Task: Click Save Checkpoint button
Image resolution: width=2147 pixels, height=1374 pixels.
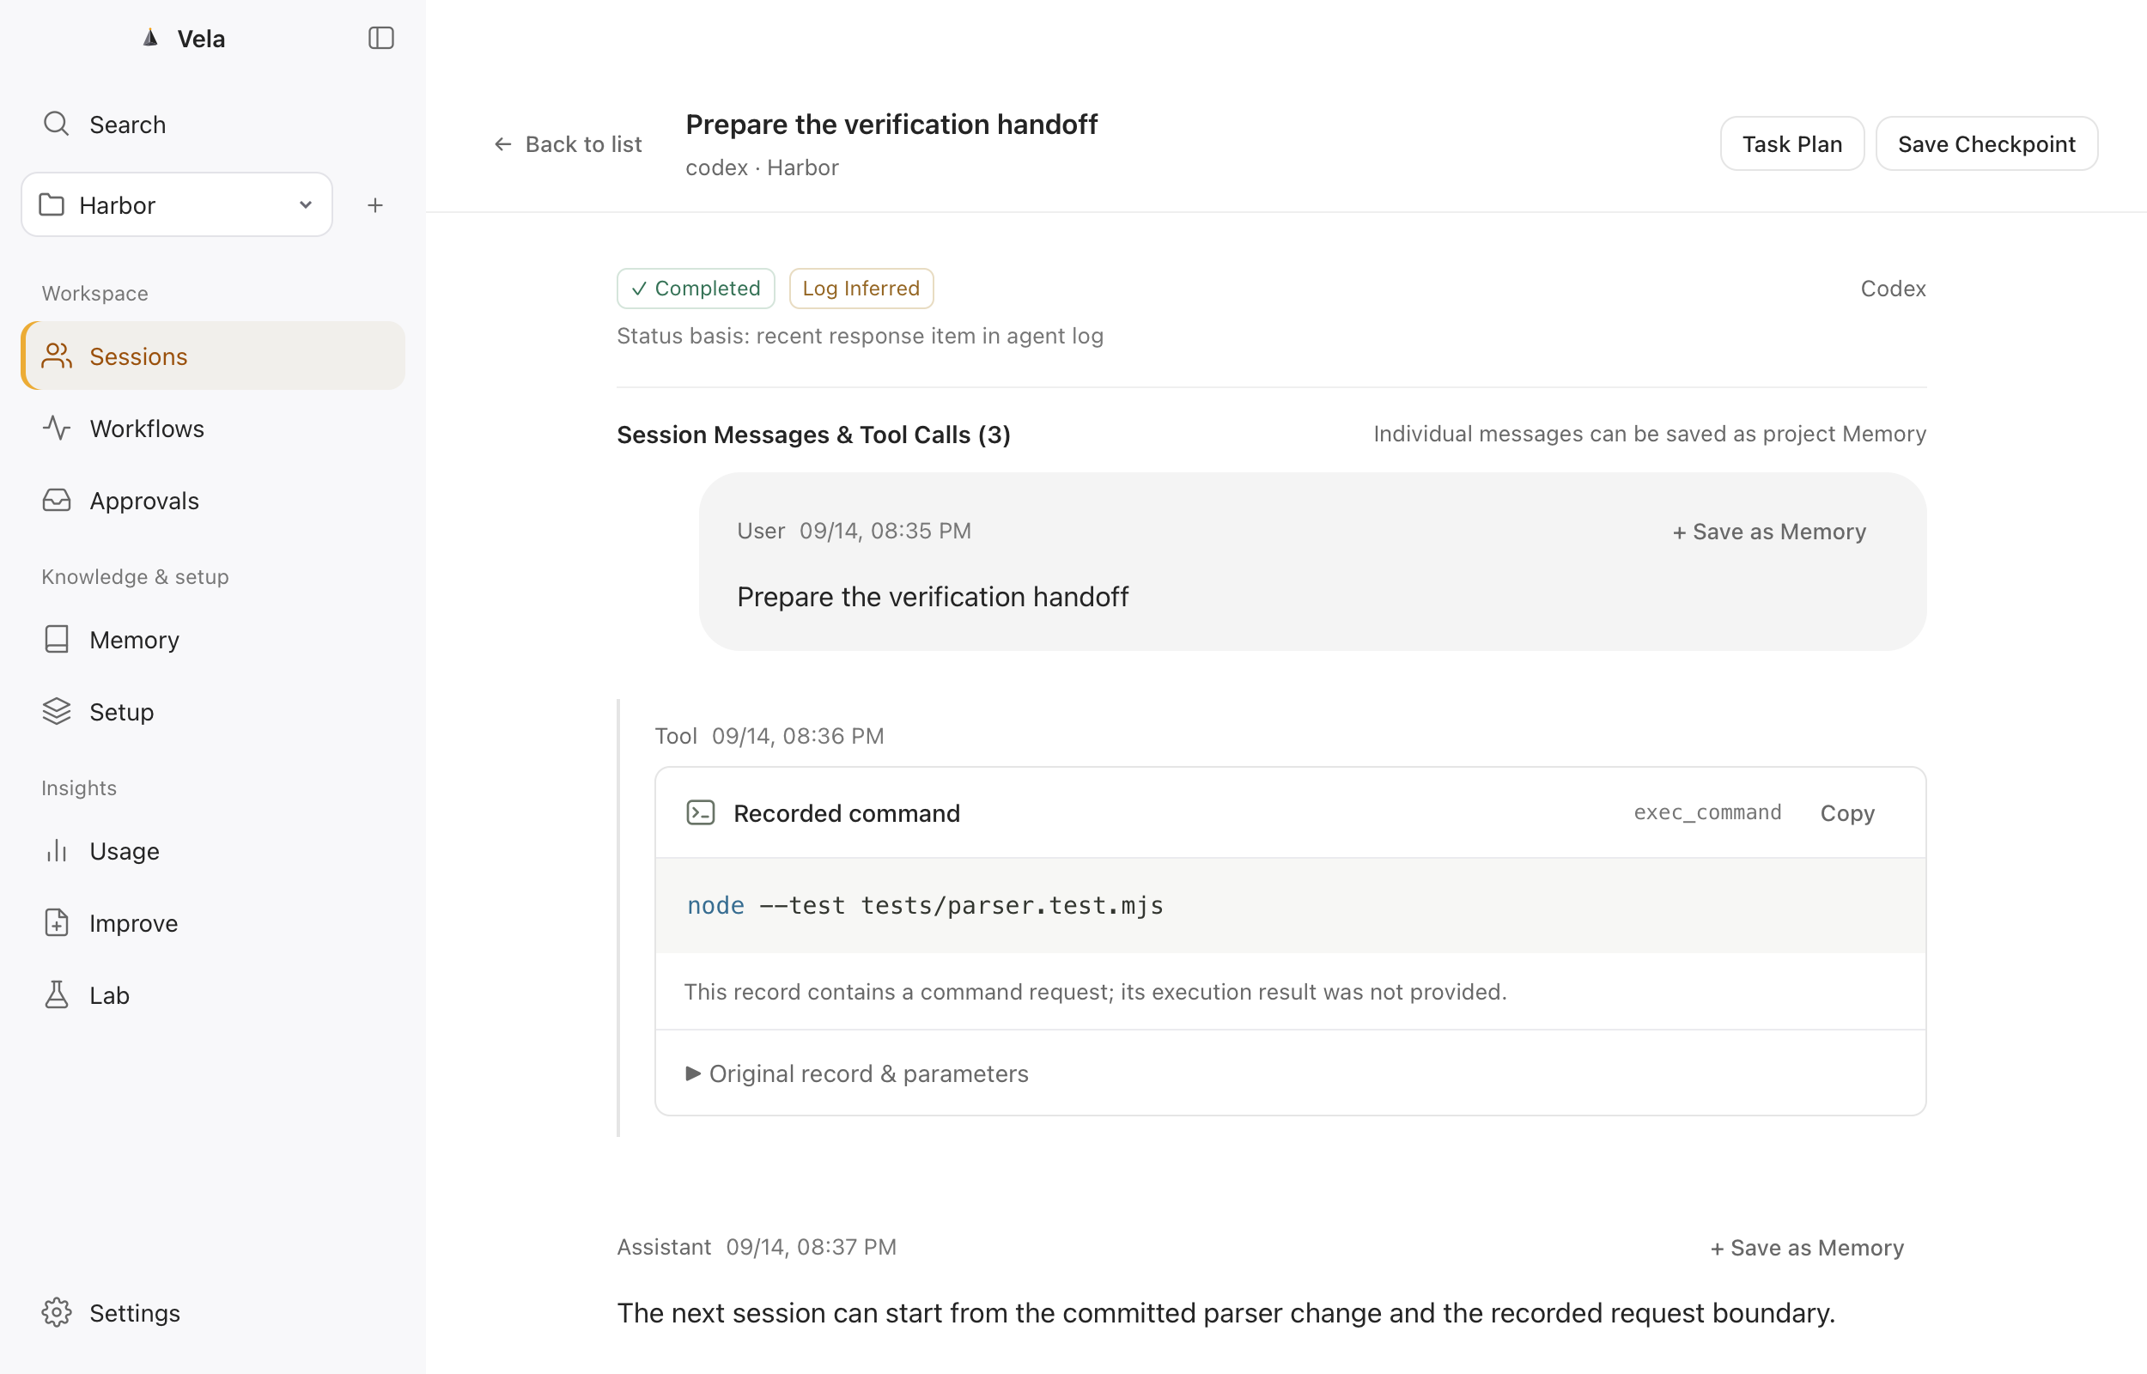Action: tap(1986, 143)
